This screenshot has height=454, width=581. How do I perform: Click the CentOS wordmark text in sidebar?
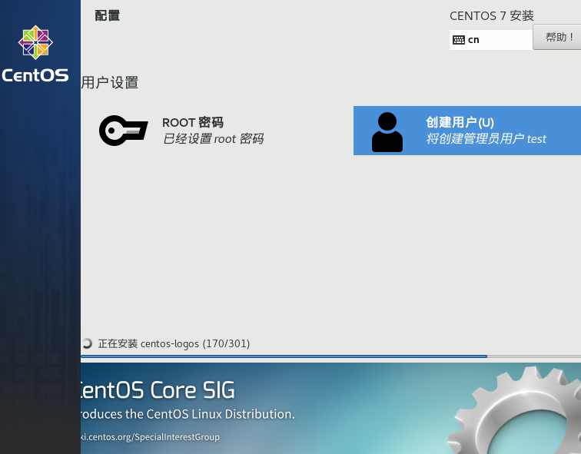35,75
